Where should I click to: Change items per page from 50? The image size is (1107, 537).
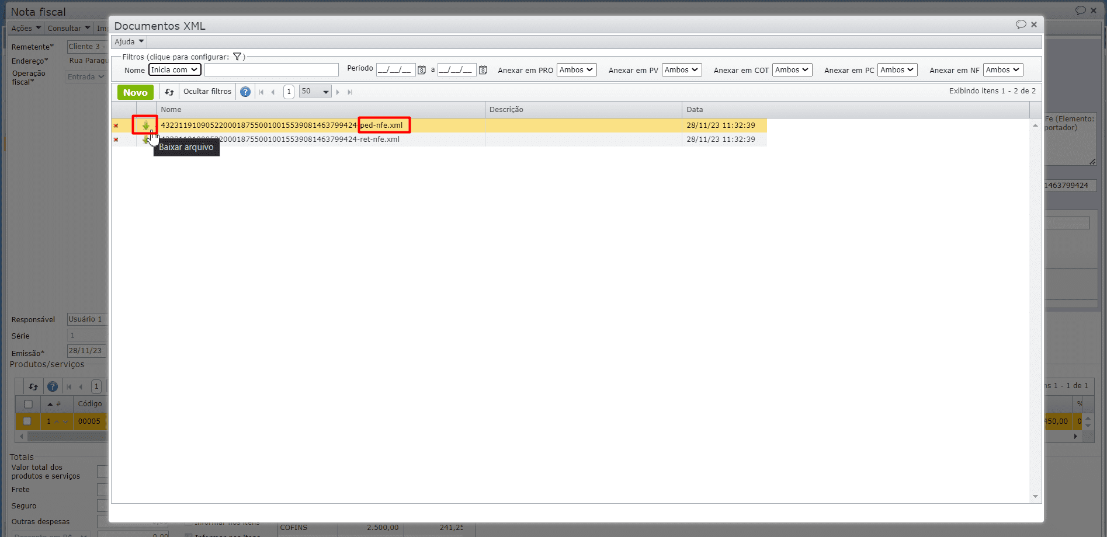tap(315, 92)
